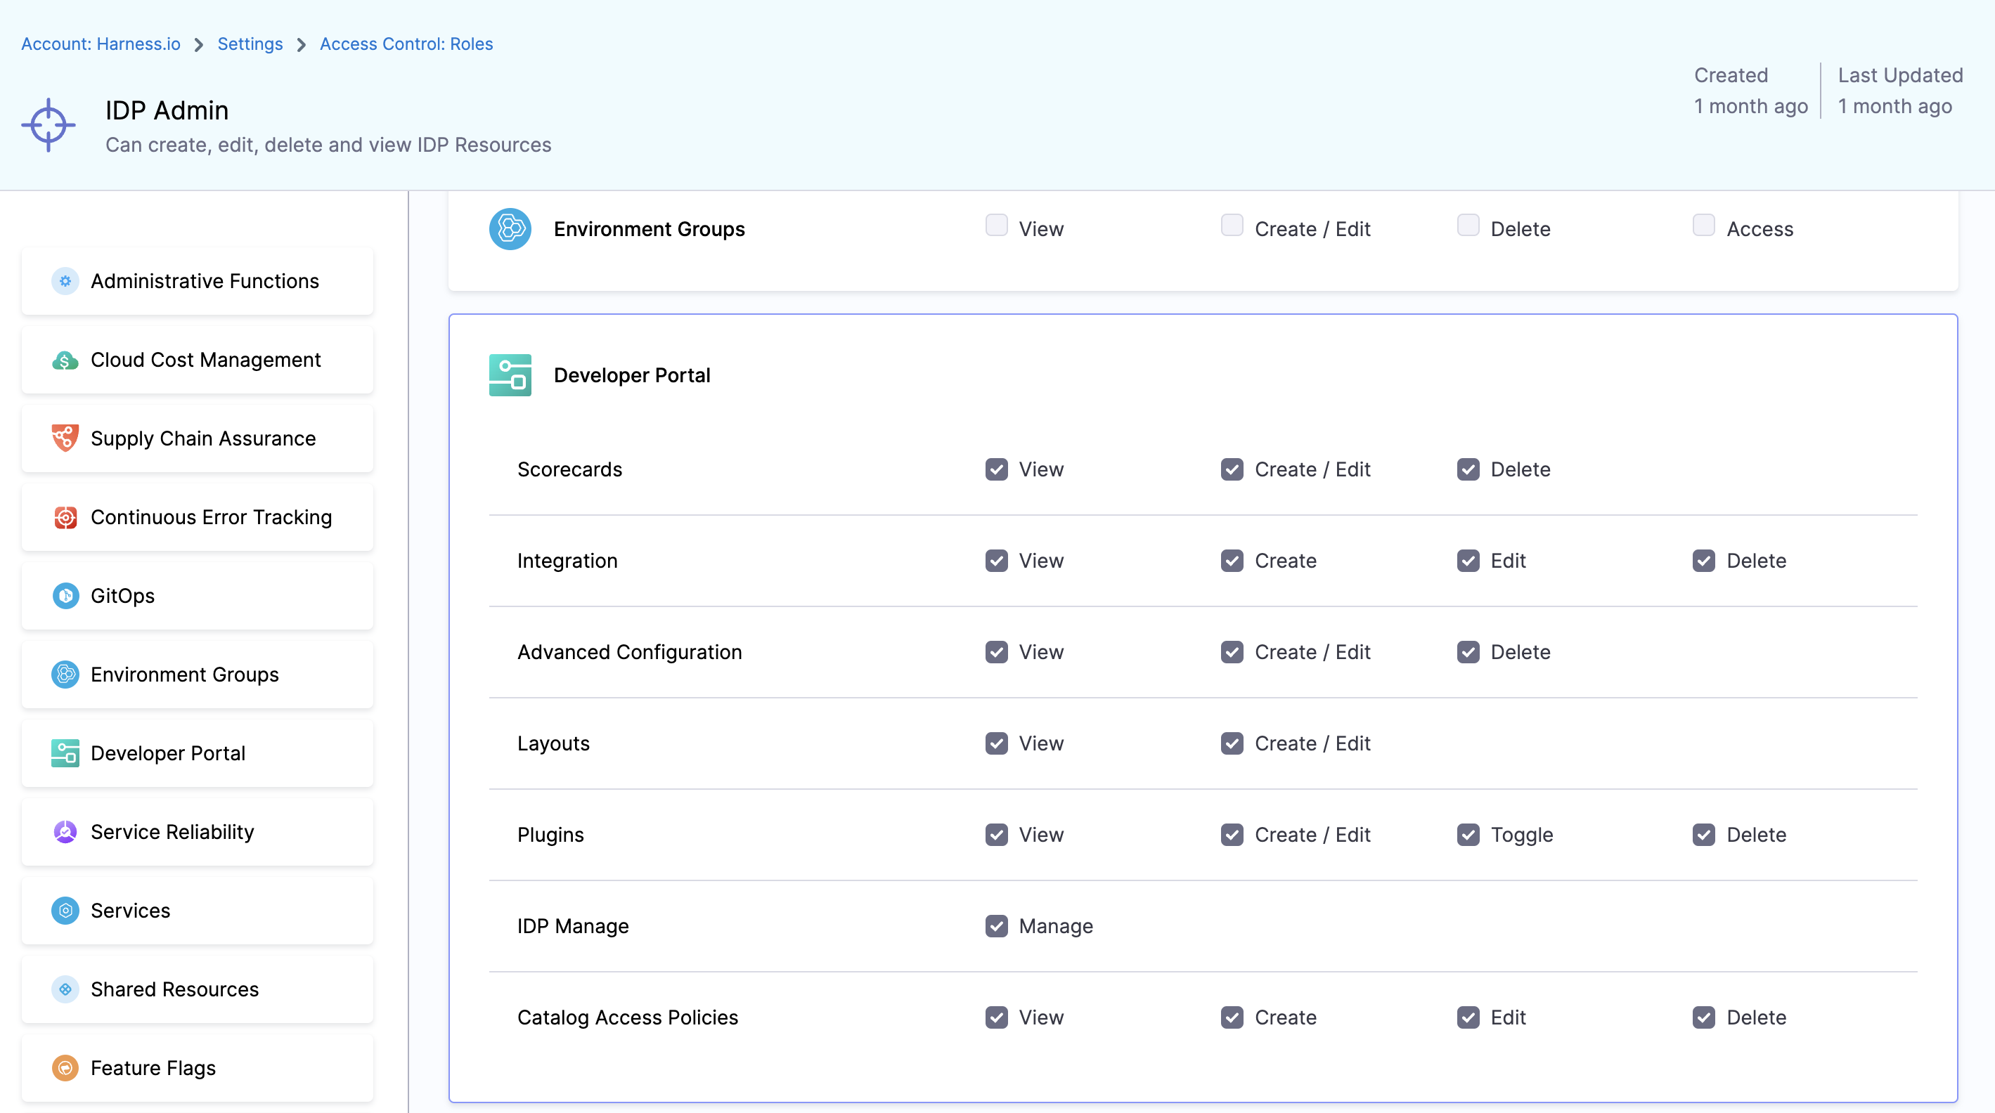Click the GitOps sidebar icon
1995x1113 pixels.
pyautogui.click(x=65, y=596)
